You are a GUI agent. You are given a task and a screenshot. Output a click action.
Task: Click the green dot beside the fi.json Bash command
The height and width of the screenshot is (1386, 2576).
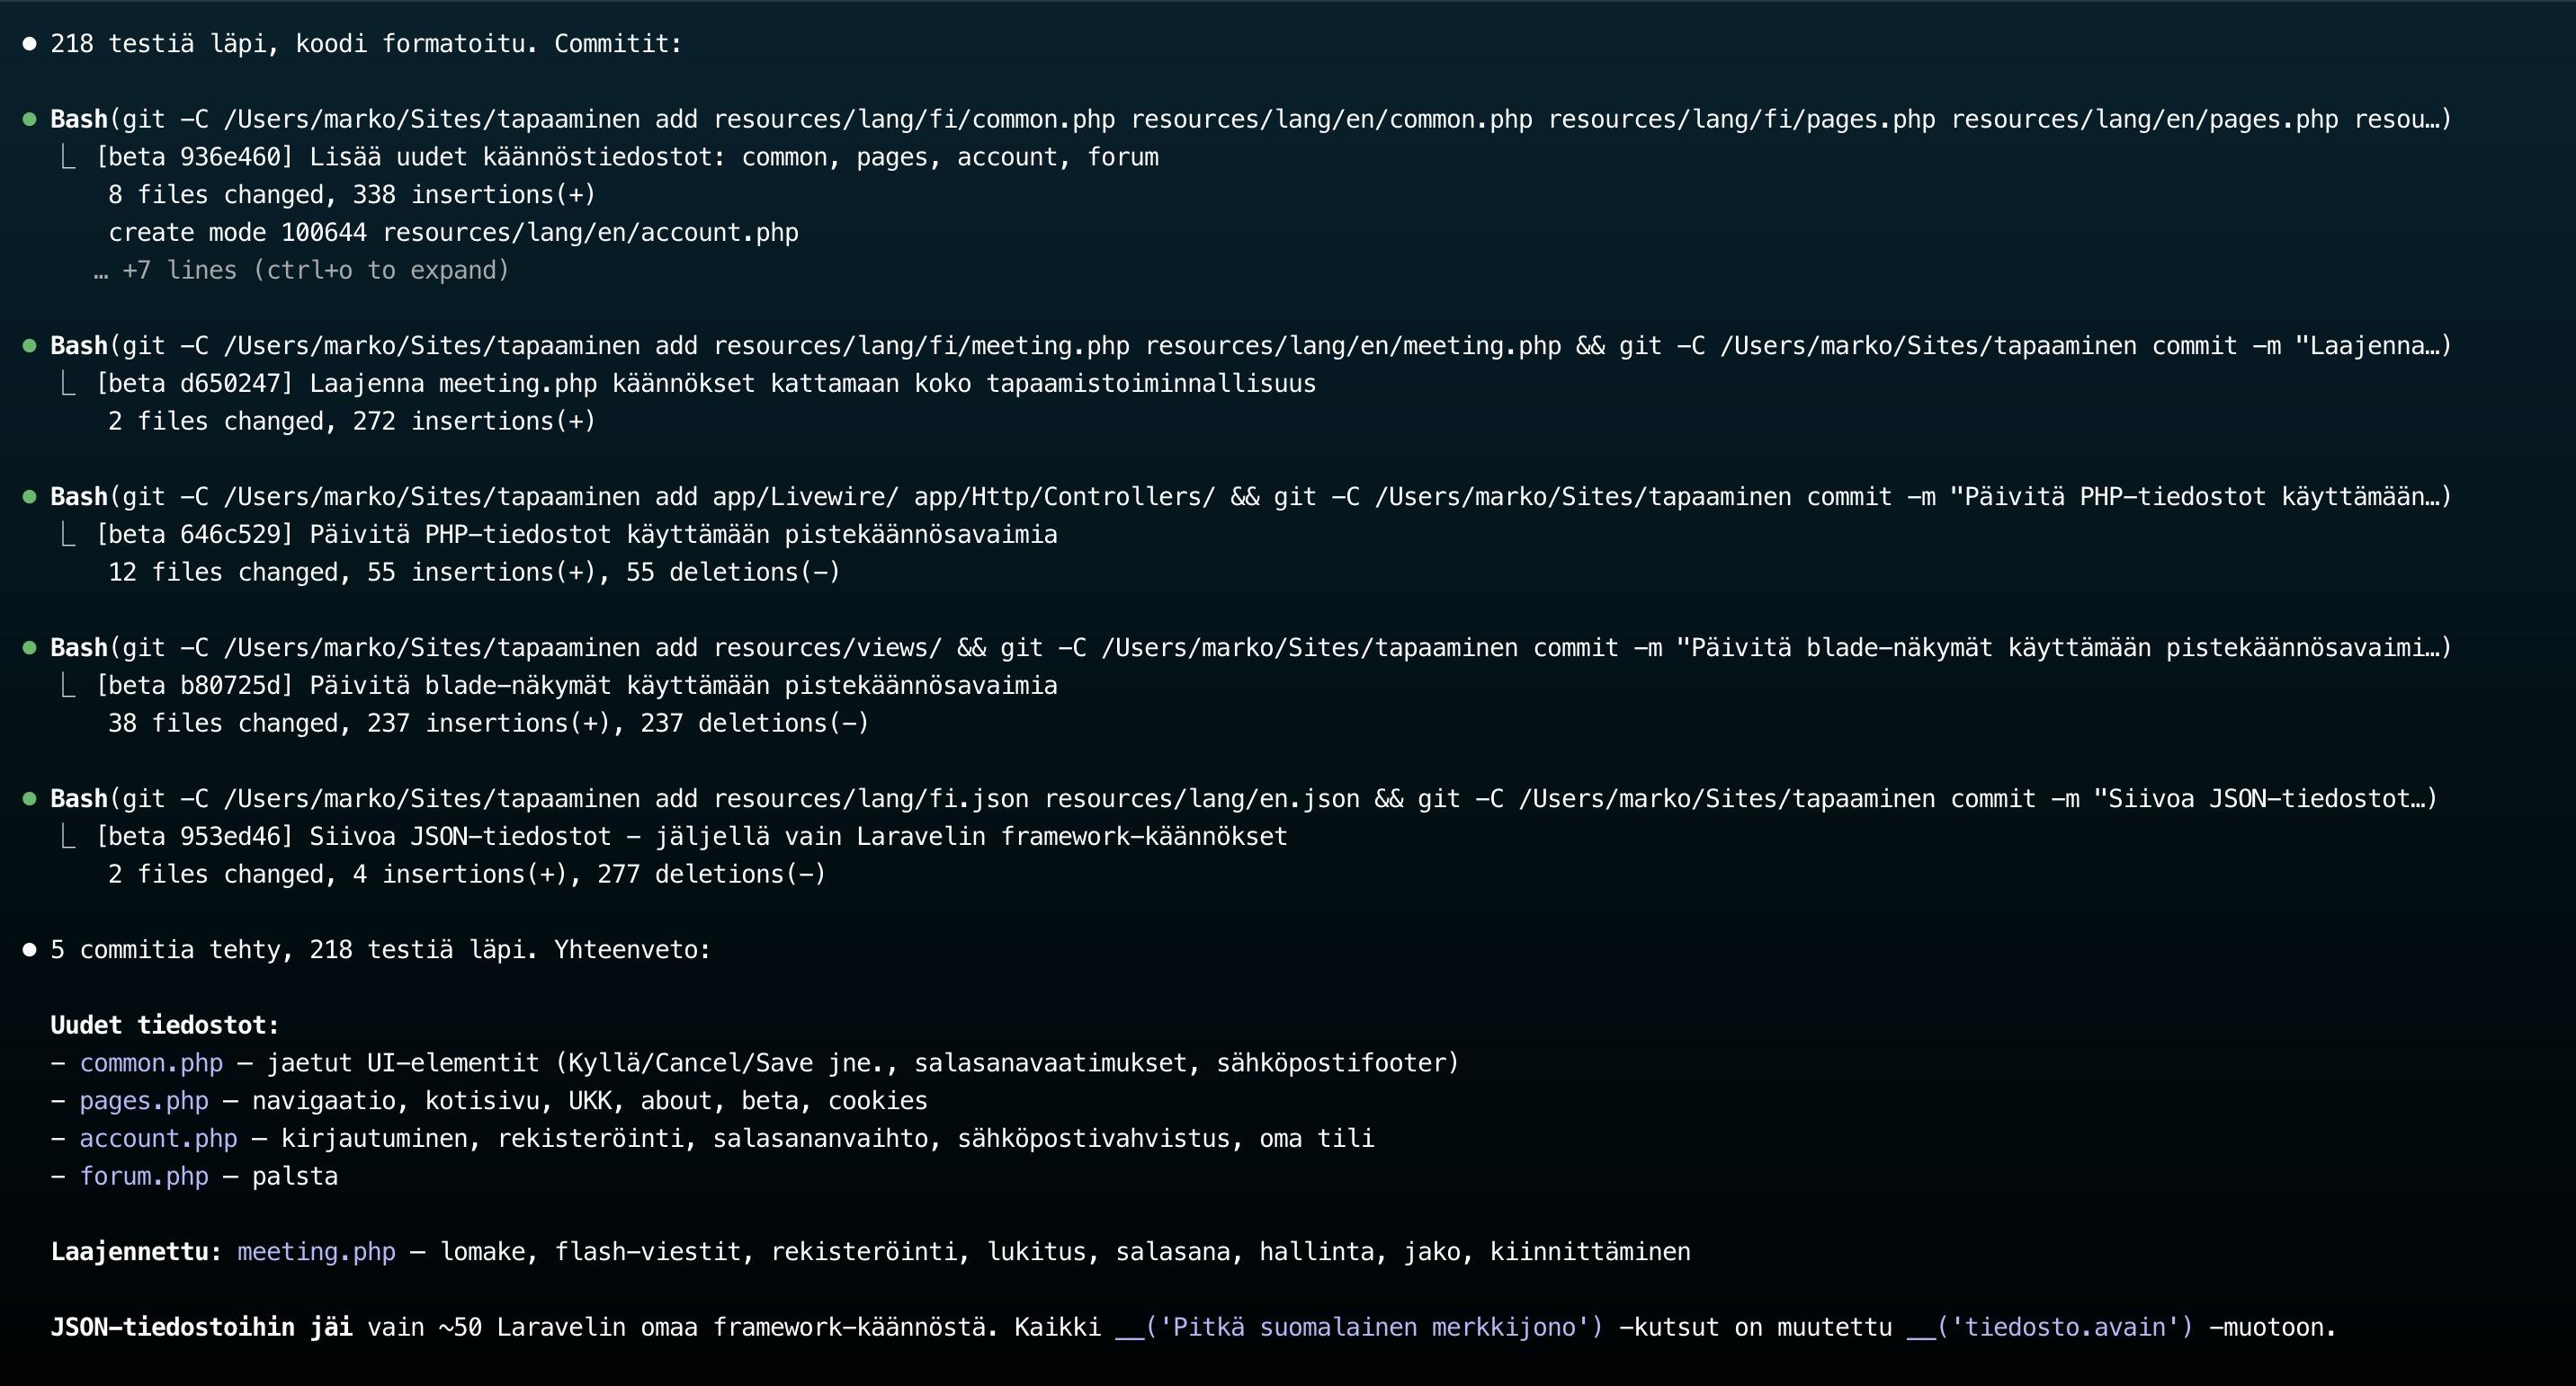(x=30, y=799)
